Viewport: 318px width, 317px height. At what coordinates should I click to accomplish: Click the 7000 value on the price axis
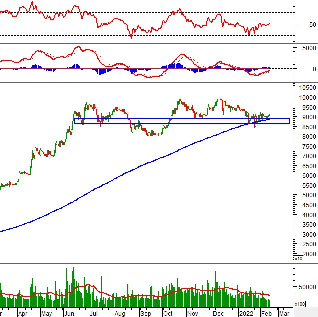(x=309, y=156)
